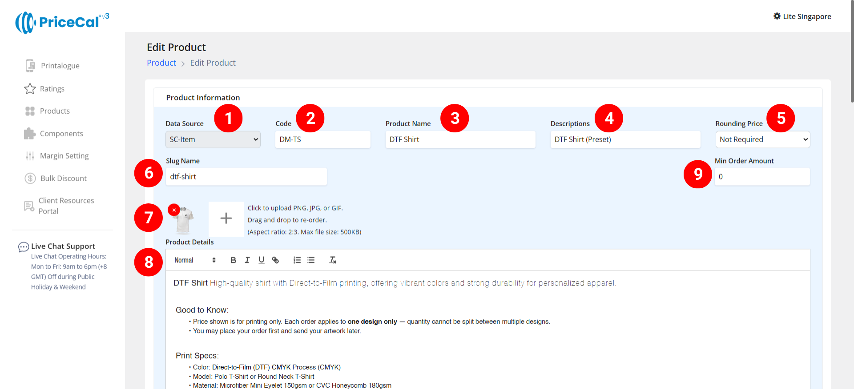Image resolution: width=854 pixels, height=389 pixels.
Task: Create a numbered list in editor
Action: point(297,260)
